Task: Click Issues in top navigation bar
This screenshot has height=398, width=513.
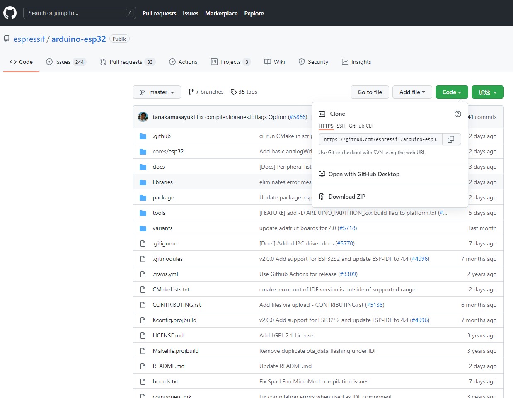Action: (x=191, y=13)
